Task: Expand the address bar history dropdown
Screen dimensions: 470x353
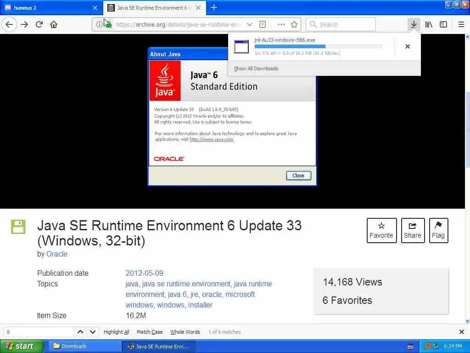Action: [249, 25]
